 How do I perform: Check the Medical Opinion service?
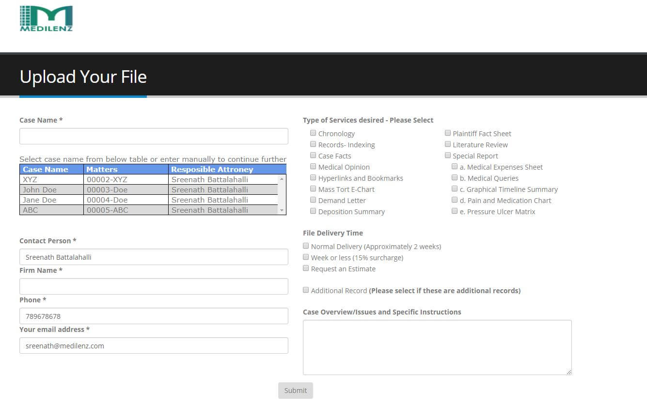[313, 167]
